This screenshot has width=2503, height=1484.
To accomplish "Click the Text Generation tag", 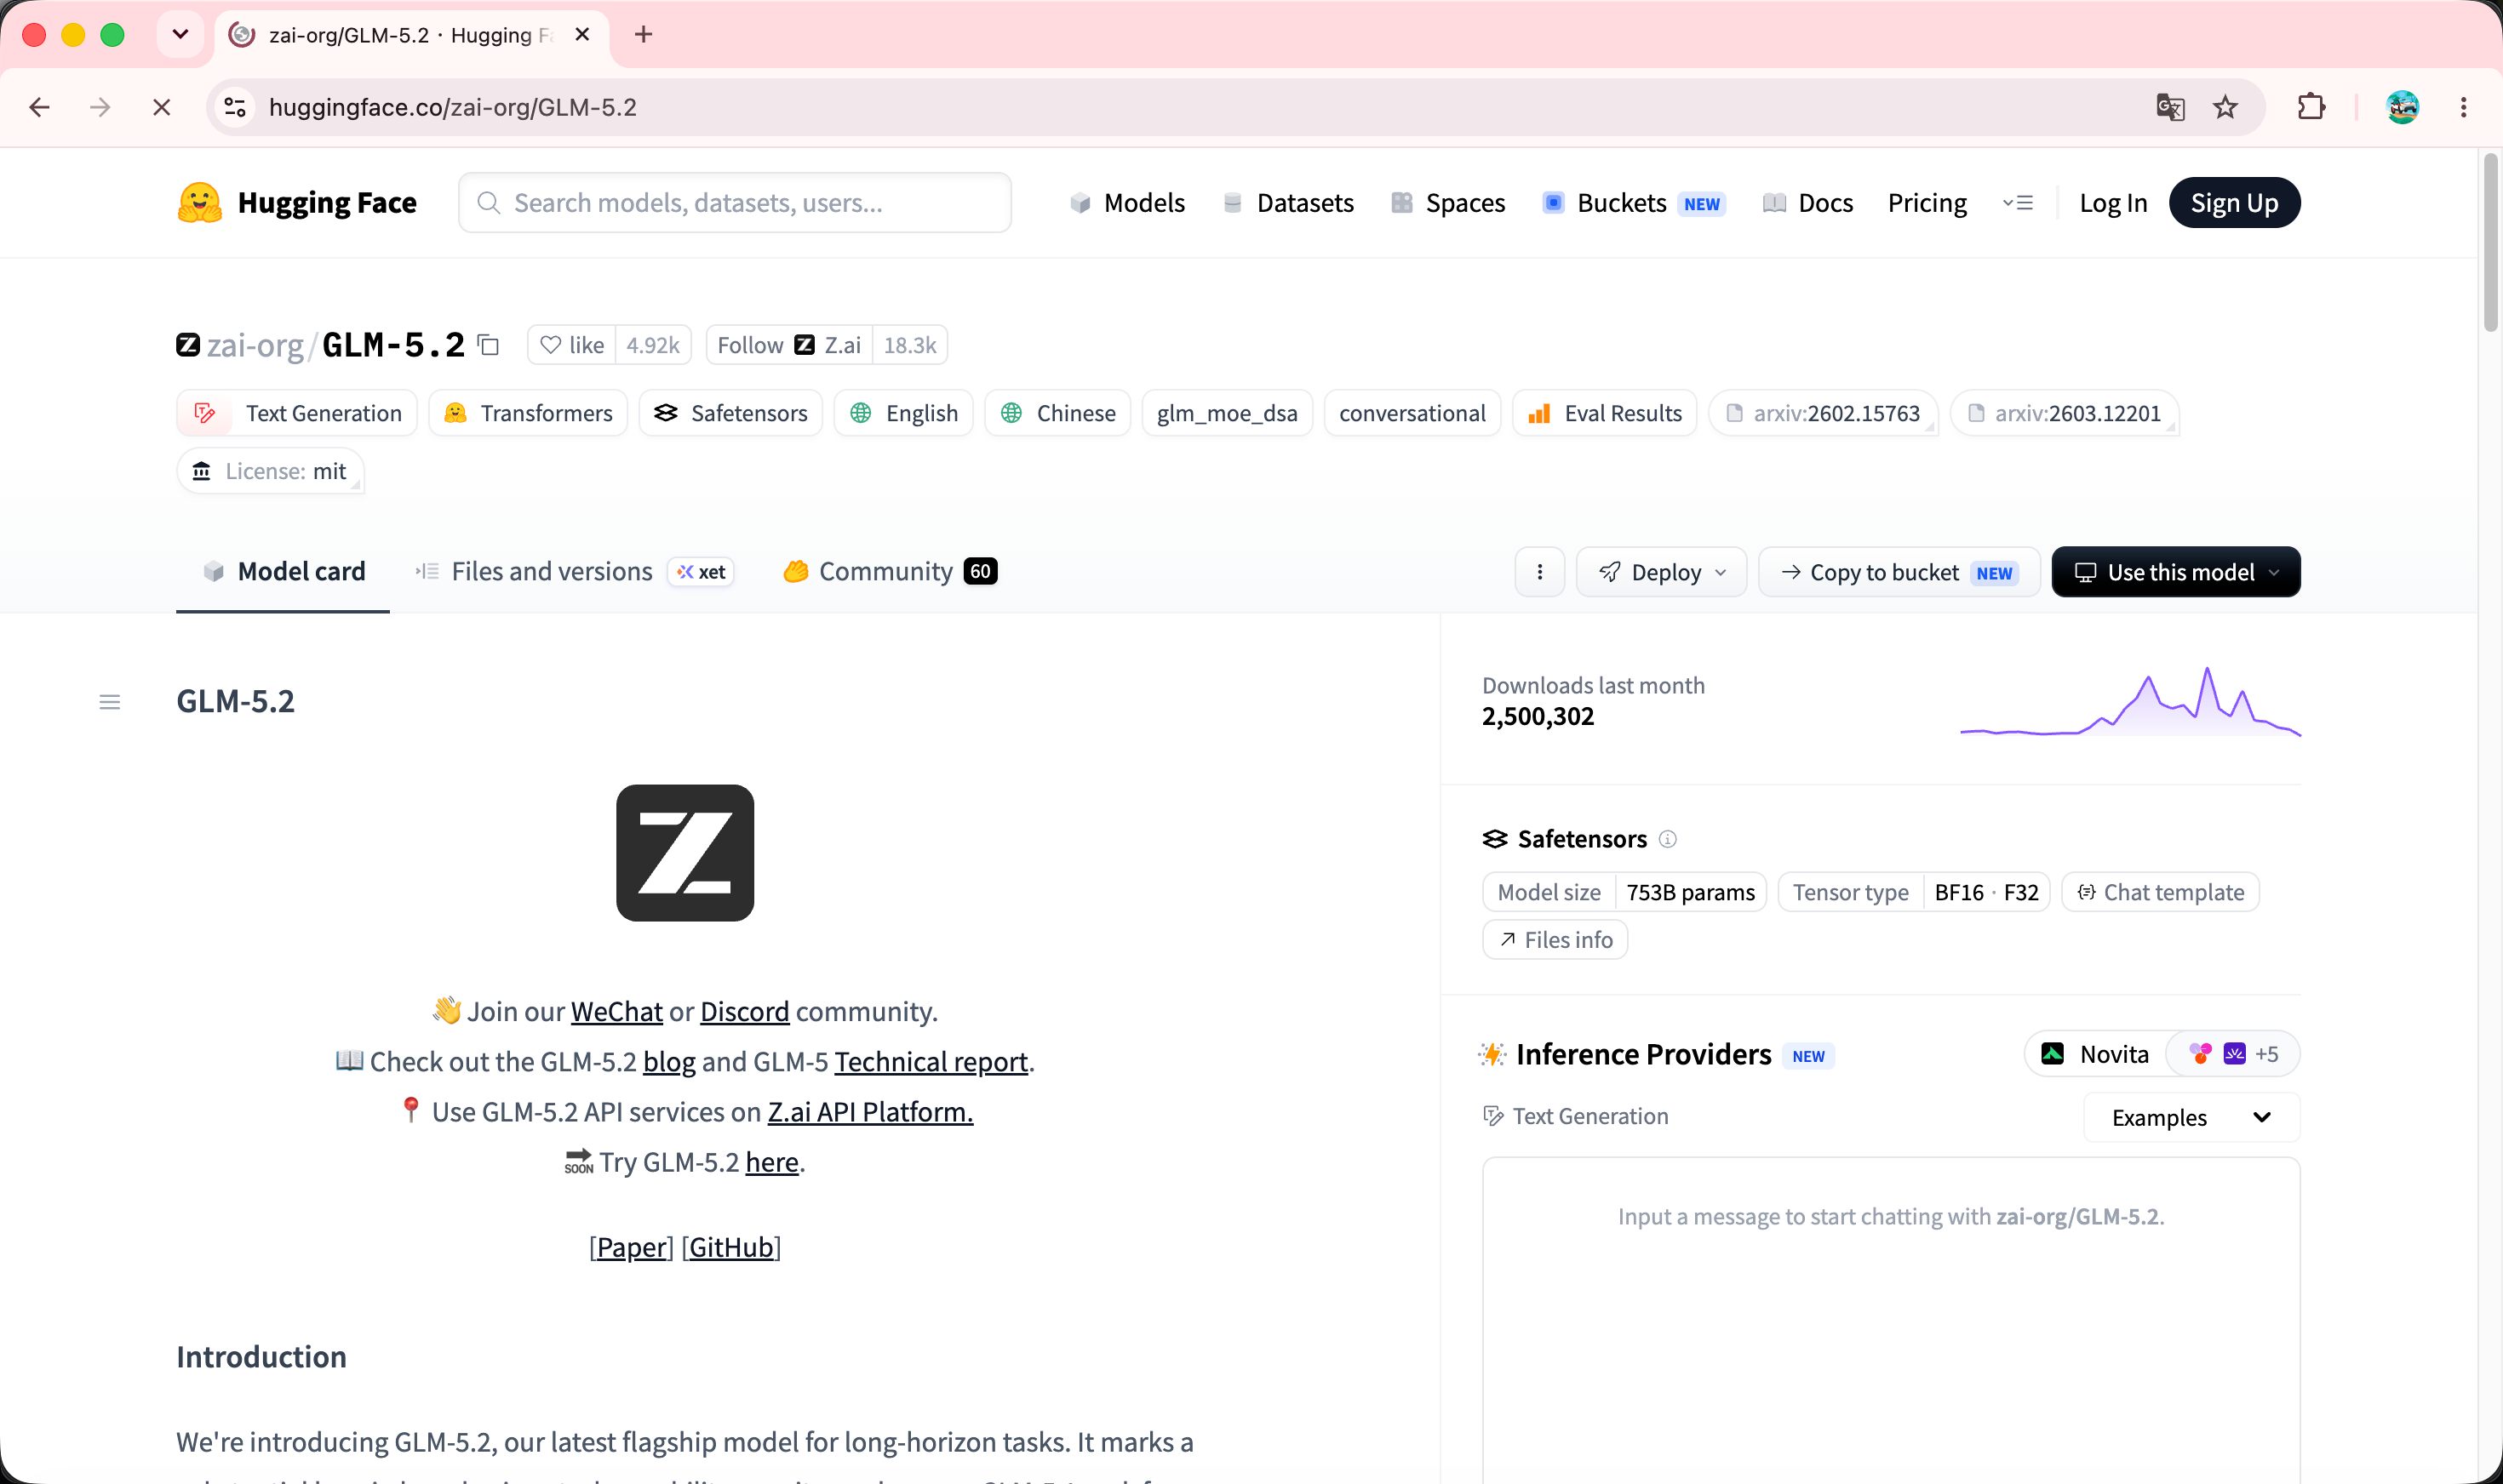I will pyautogui.click(x=297, y=413).
